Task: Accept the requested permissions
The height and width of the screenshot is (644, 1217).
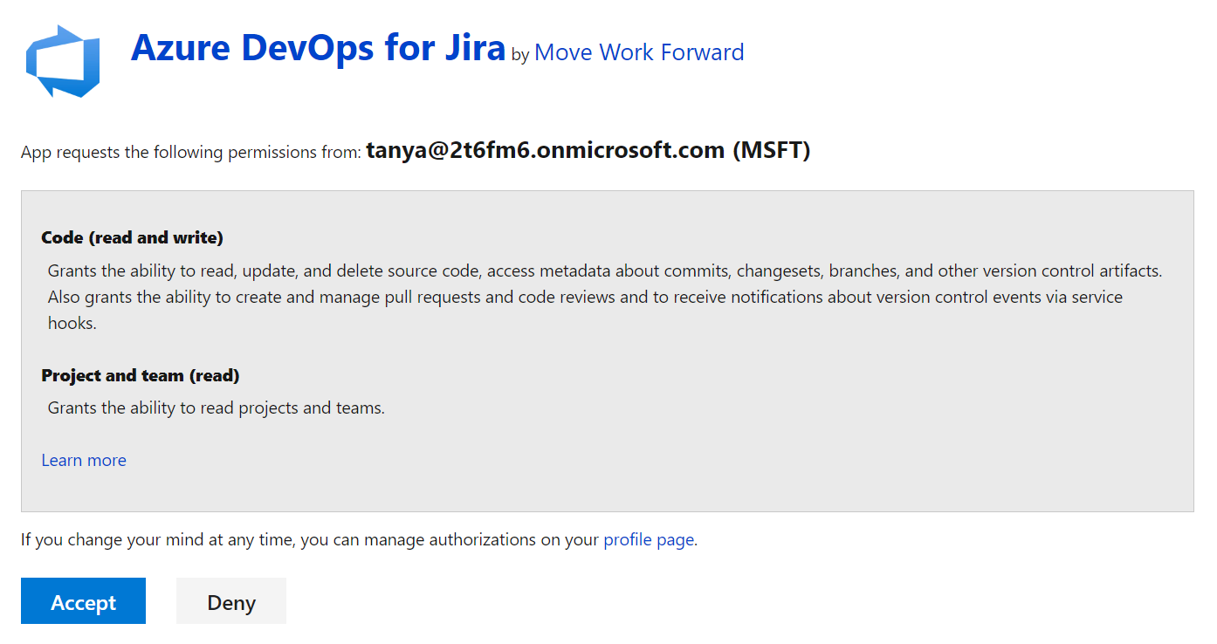Action: tap(83, 600)
